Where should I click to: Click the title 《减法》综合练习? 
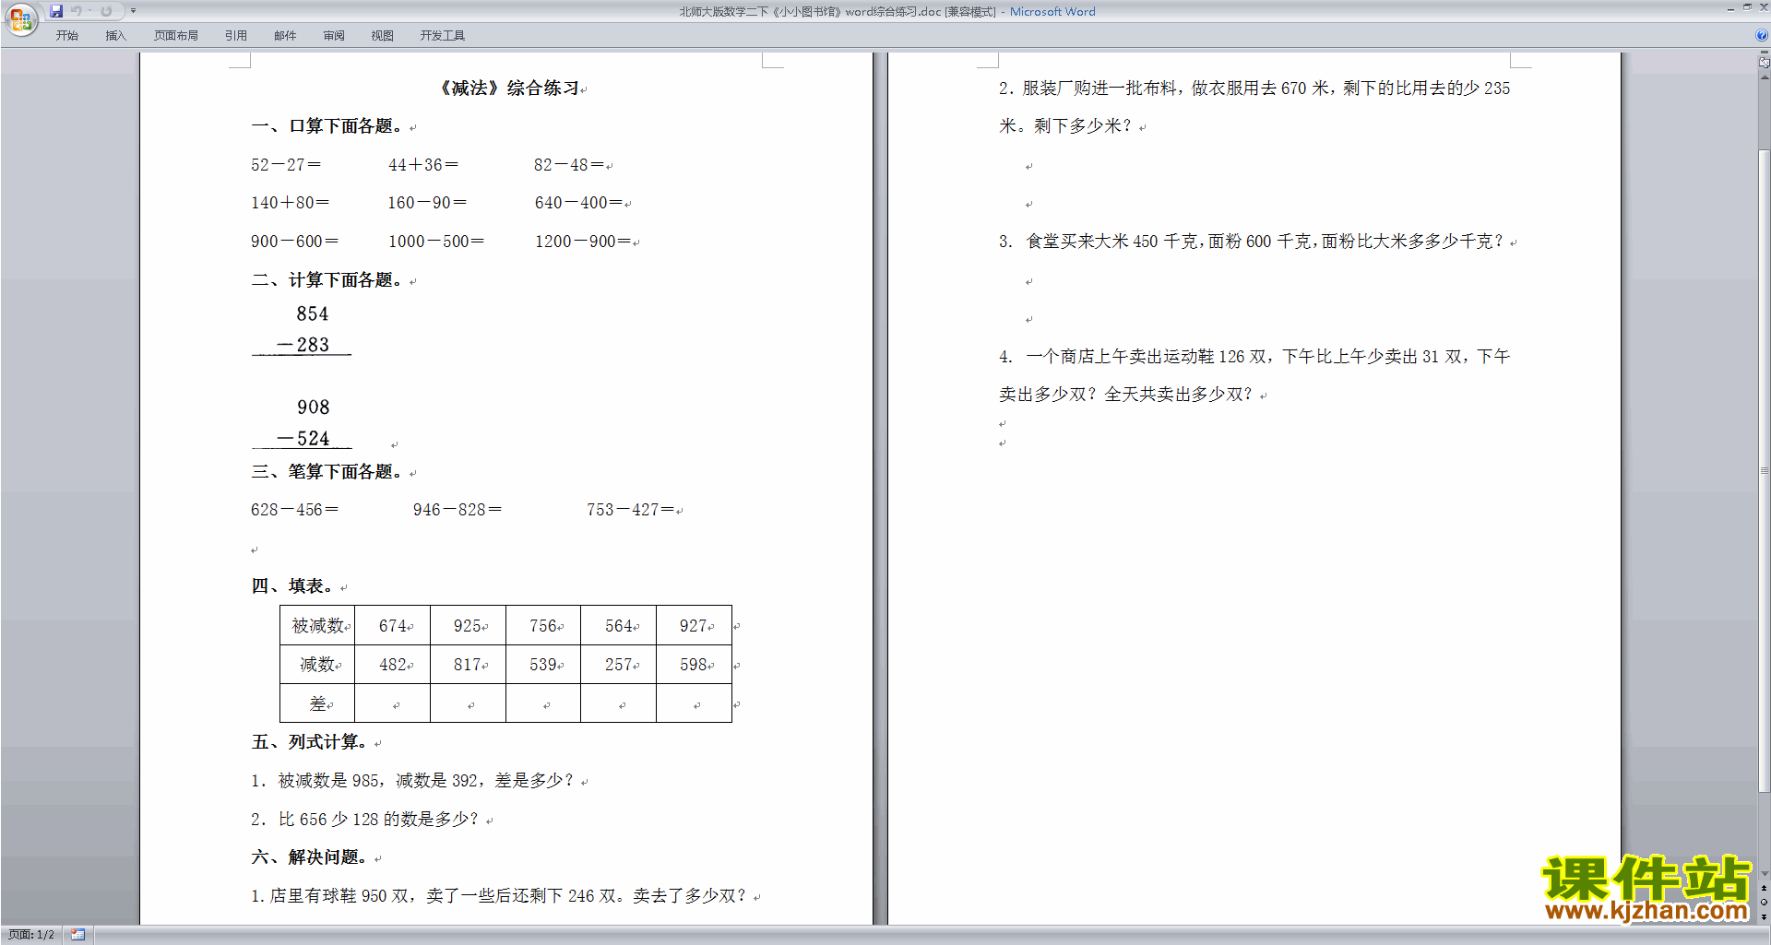508,89
